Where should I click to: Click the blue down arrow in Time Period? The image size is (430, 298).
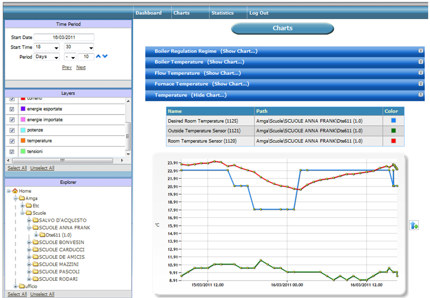(105, 57)
